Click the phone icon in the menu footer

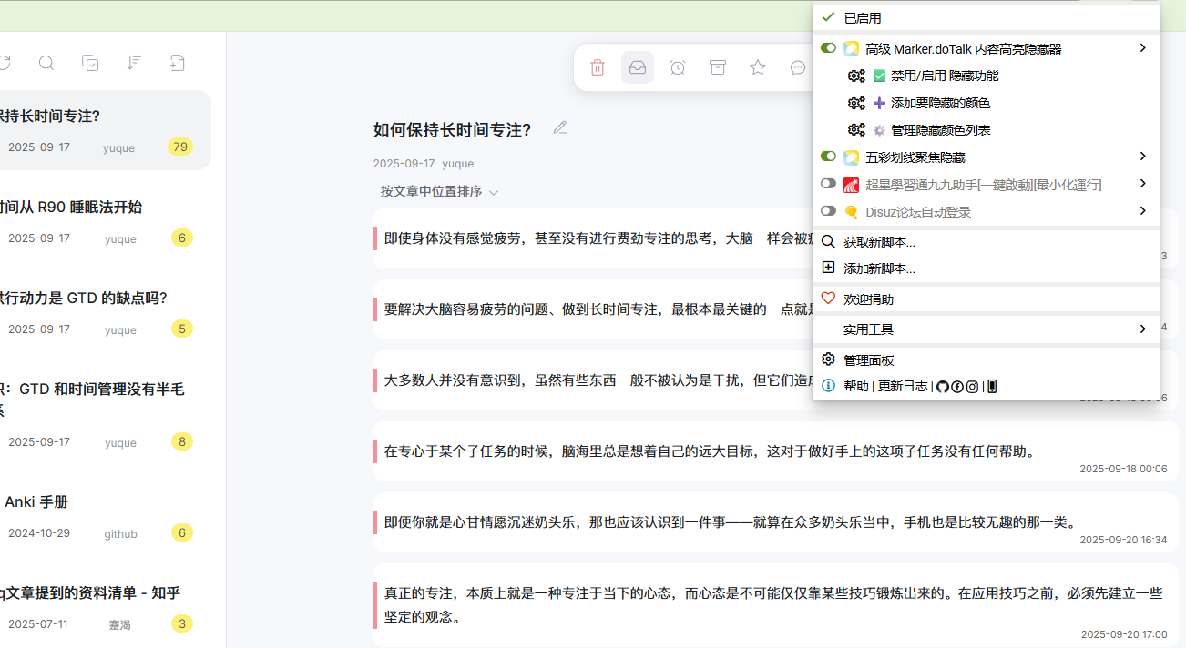[992, 386]
